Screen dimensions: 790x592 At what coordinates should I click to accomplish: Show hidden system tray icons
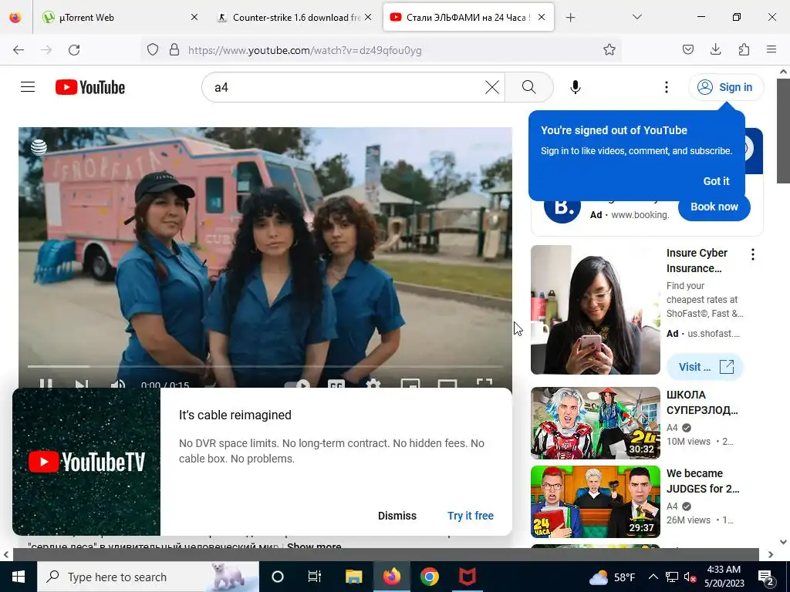tap(653, 577)
